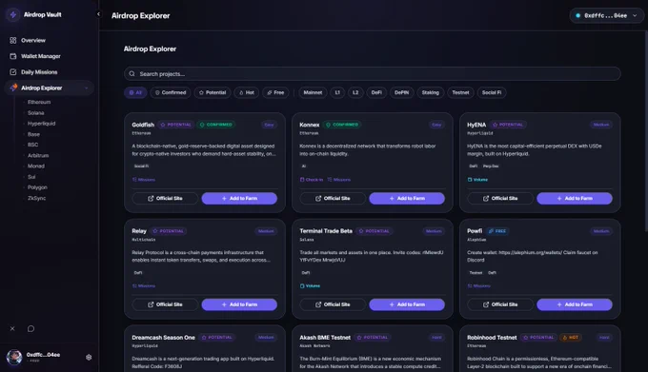Click the search magnifier icon
This screenshot has width=648, height=372.
click(132, 74)
